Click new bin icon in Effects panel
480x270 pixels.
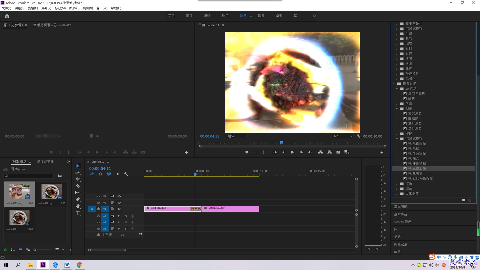tap(463, 200)
